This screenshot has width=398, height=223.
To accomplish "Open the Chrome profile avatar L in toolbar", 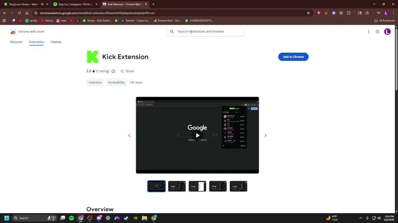I will coord(386,13).
